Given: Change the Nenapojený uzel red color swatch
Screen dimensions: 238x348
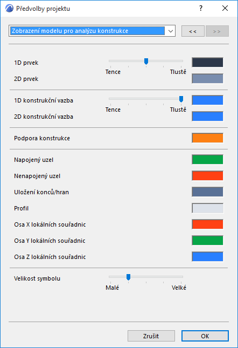Looking at the screenshot, I should [x=207, y=176].
